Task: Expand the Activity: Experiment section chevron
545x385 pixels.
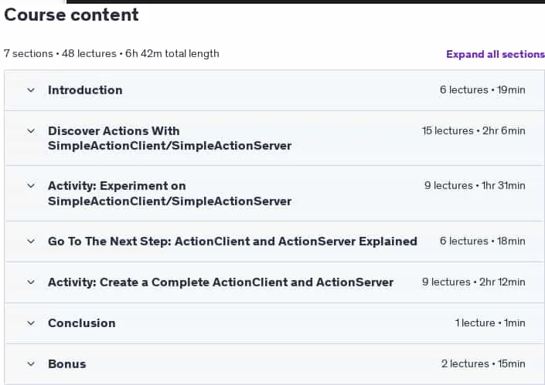Action: (31, 186)
